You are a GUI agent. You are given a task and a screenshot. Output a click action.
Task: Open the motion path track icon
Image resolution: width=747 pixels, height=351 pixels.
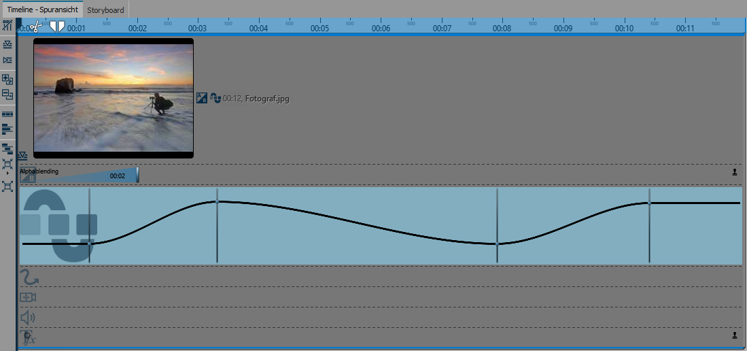click(x=28, y=277)
